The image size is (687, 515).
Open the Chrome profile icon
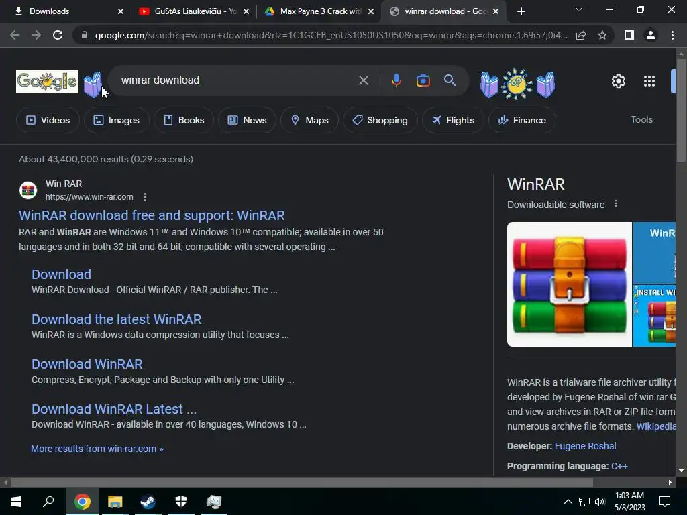coord(651,35)
